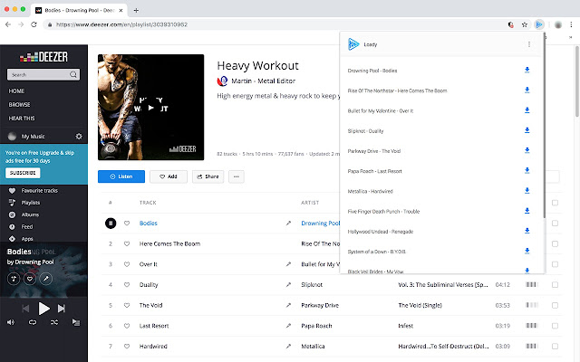Image resolution: width=580 pixels, height=362 pixels.
Task: Open Playlists in sidebar
Action: coord(30,203)
